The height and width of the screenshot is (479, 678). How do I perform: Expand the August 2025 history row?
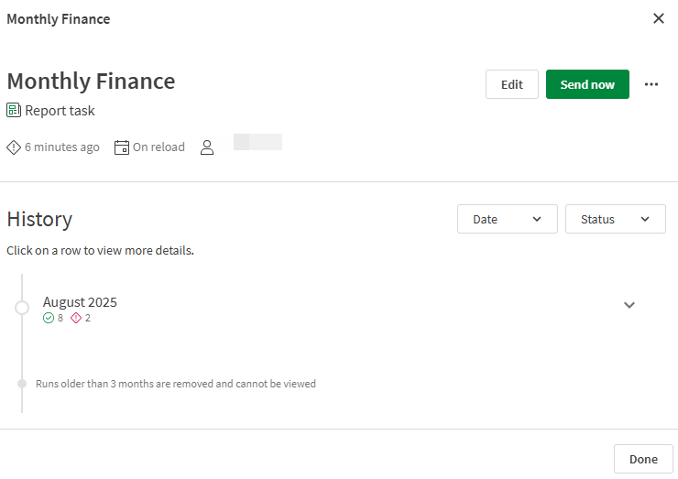[629, 305]
